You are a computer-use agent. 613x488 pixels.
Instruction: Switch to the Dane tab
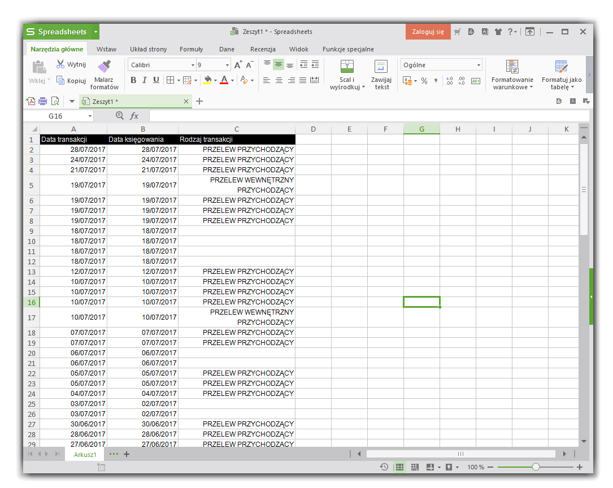point(227,49)
